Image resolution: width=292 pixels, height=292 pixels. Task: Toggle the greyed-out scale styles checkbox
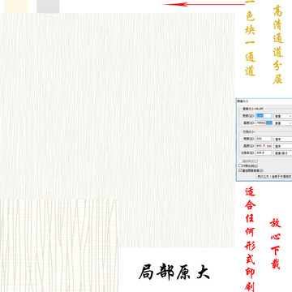240,161
